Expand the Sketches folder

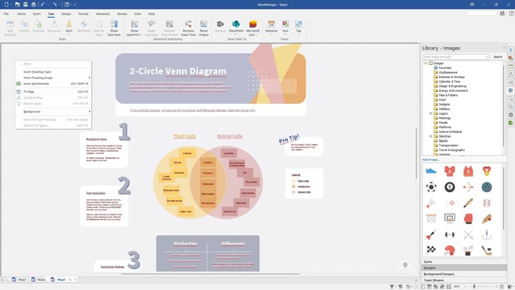pyautogui.click(x=430, y=136)
